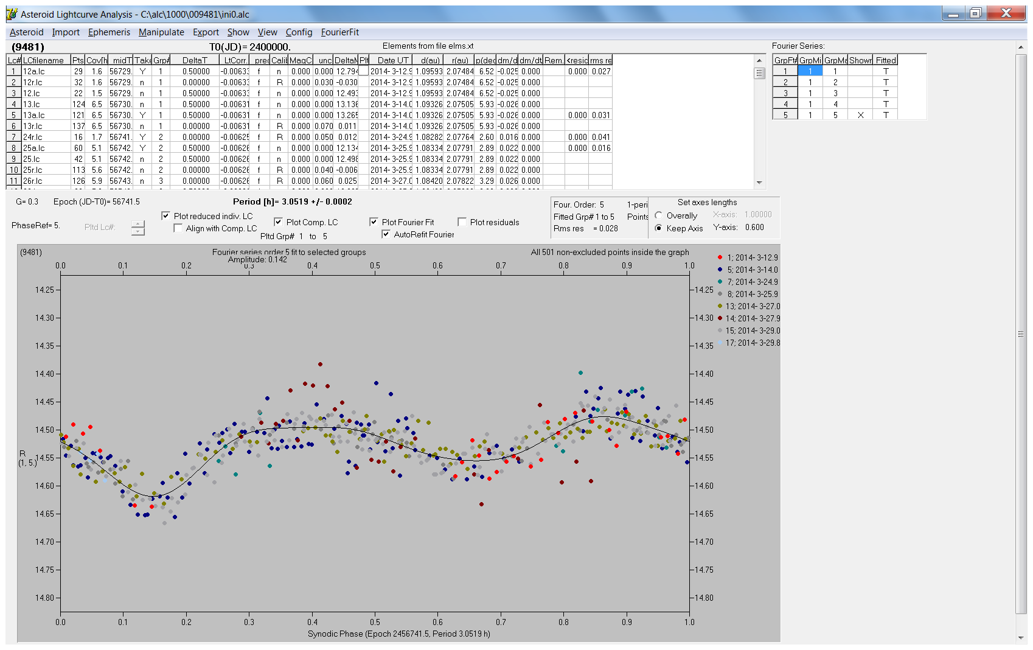Click highlighted GrpMi cell in Fourier Series row 1
The height and width of the screenshot is (650, 1033).
(810, 71)
